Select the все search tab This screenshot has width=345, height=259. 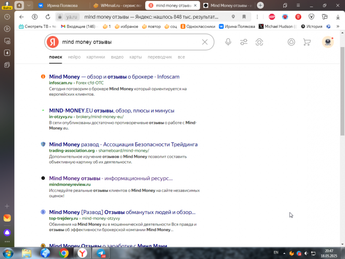point(181,57)
